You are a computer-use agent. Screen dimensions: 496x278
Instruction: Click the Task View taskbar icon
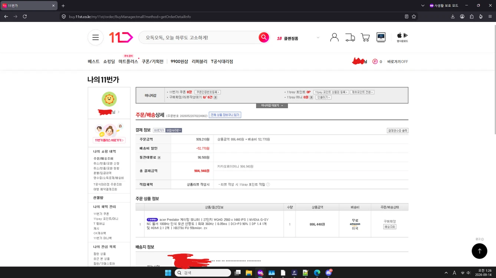[237, 273]
